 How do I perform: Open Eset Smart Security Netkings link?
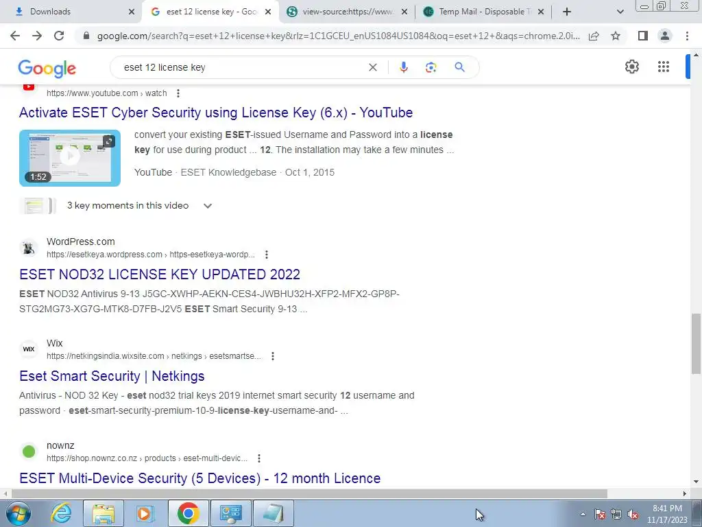coord(112,376)
